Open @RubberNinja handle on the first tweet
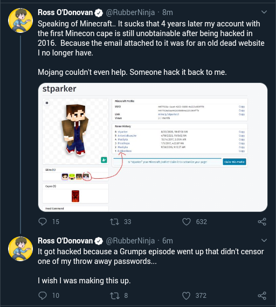The image size is (276, 307). (130, 12)
